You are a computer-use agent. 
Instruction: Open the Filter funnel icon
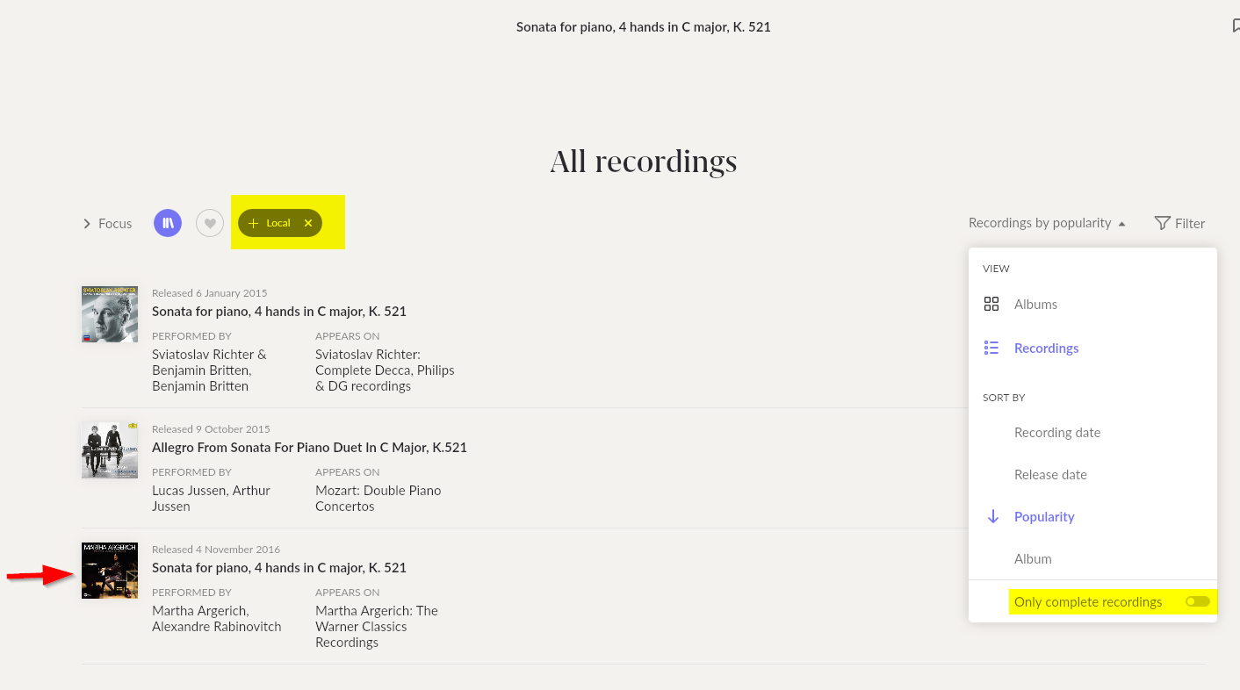[x=1162, y=223]
